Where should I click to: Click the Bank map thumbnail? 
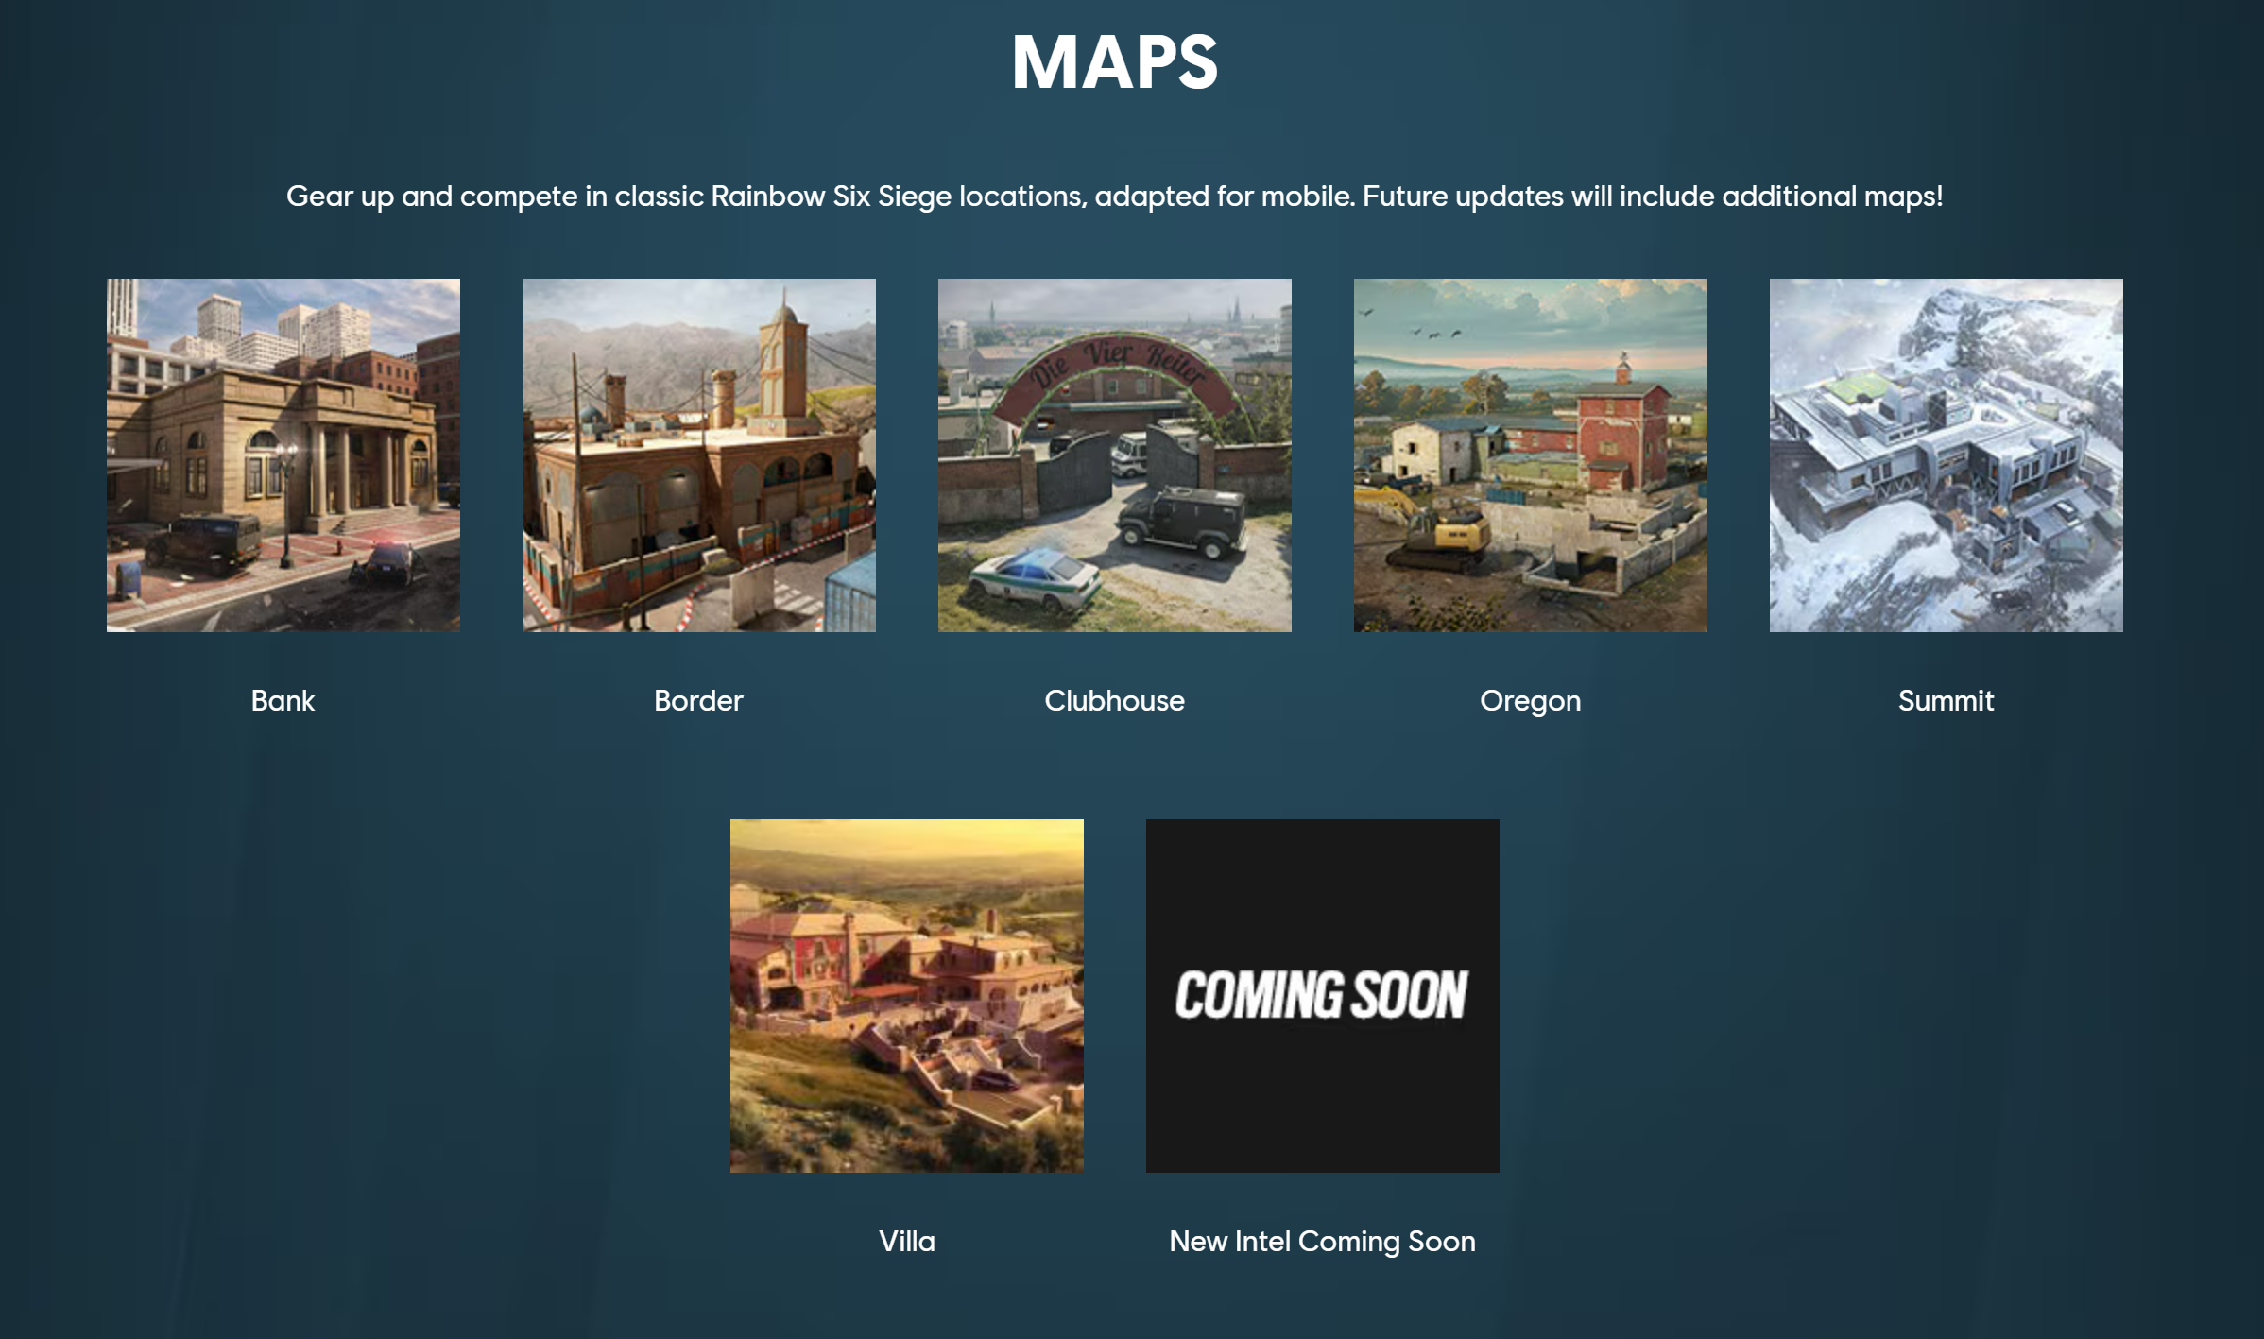pyautogui.click(x=283, y=455)
